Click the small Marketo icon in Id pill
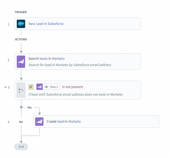Image resolution: width=170 pixels, height=158 pixels. [40, 87]
